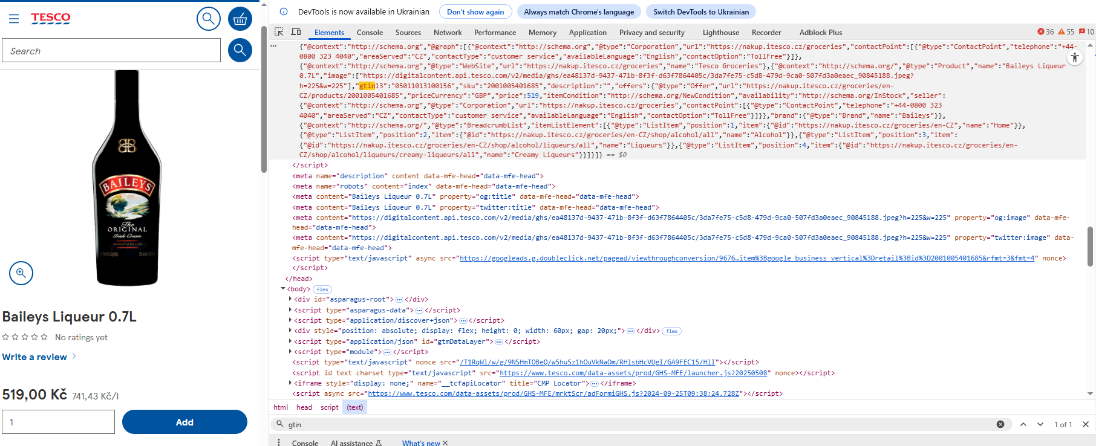Click the flex badge next to body

[322, 289]
